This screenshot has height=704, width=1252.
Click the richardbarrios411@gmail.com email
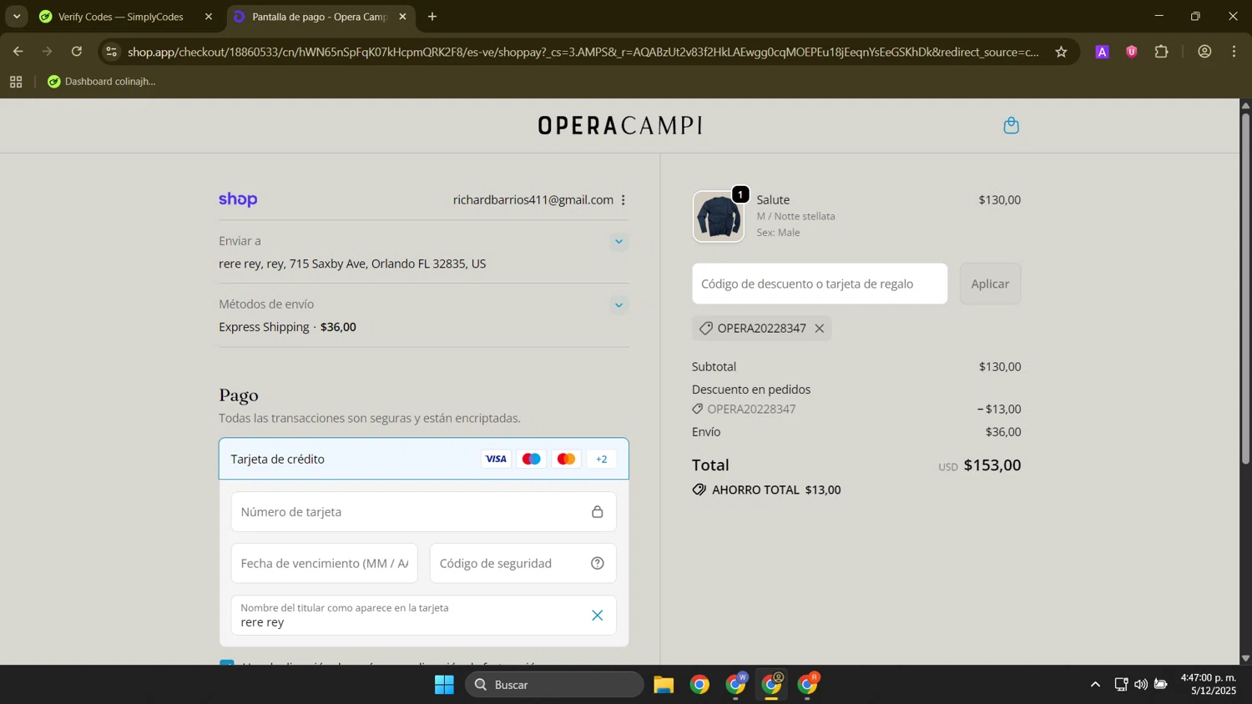[533, 200]
